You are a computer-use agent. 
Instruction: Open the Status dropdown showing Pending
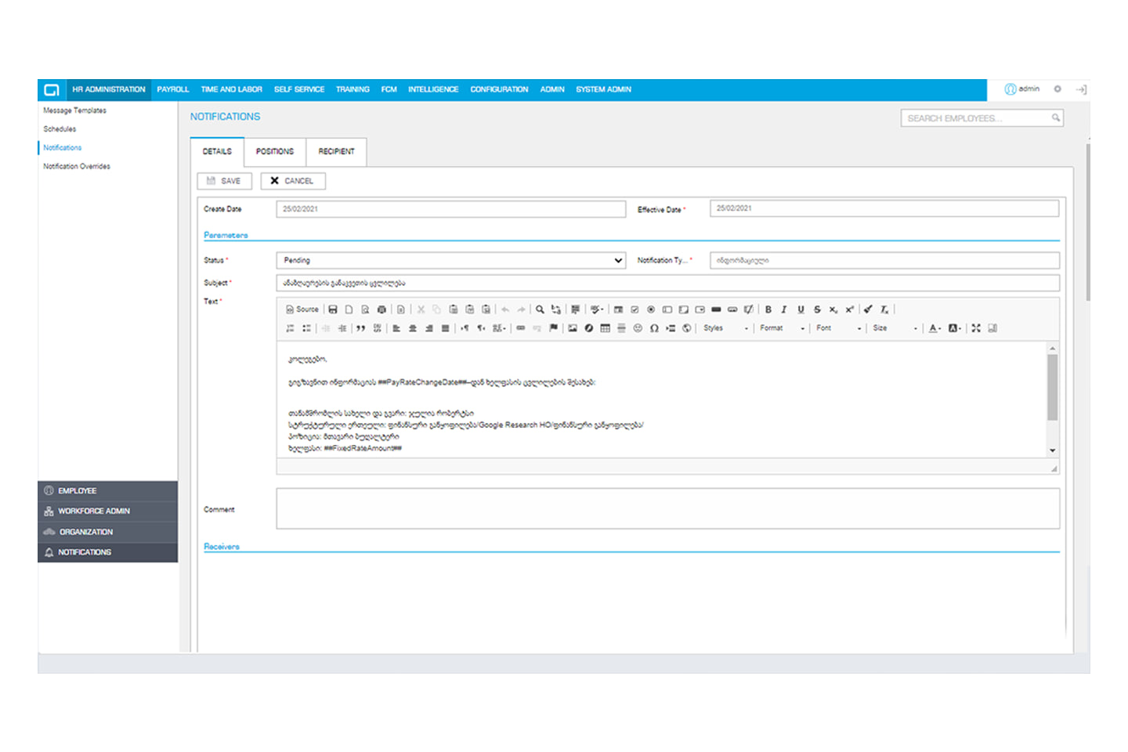[451, 260]
